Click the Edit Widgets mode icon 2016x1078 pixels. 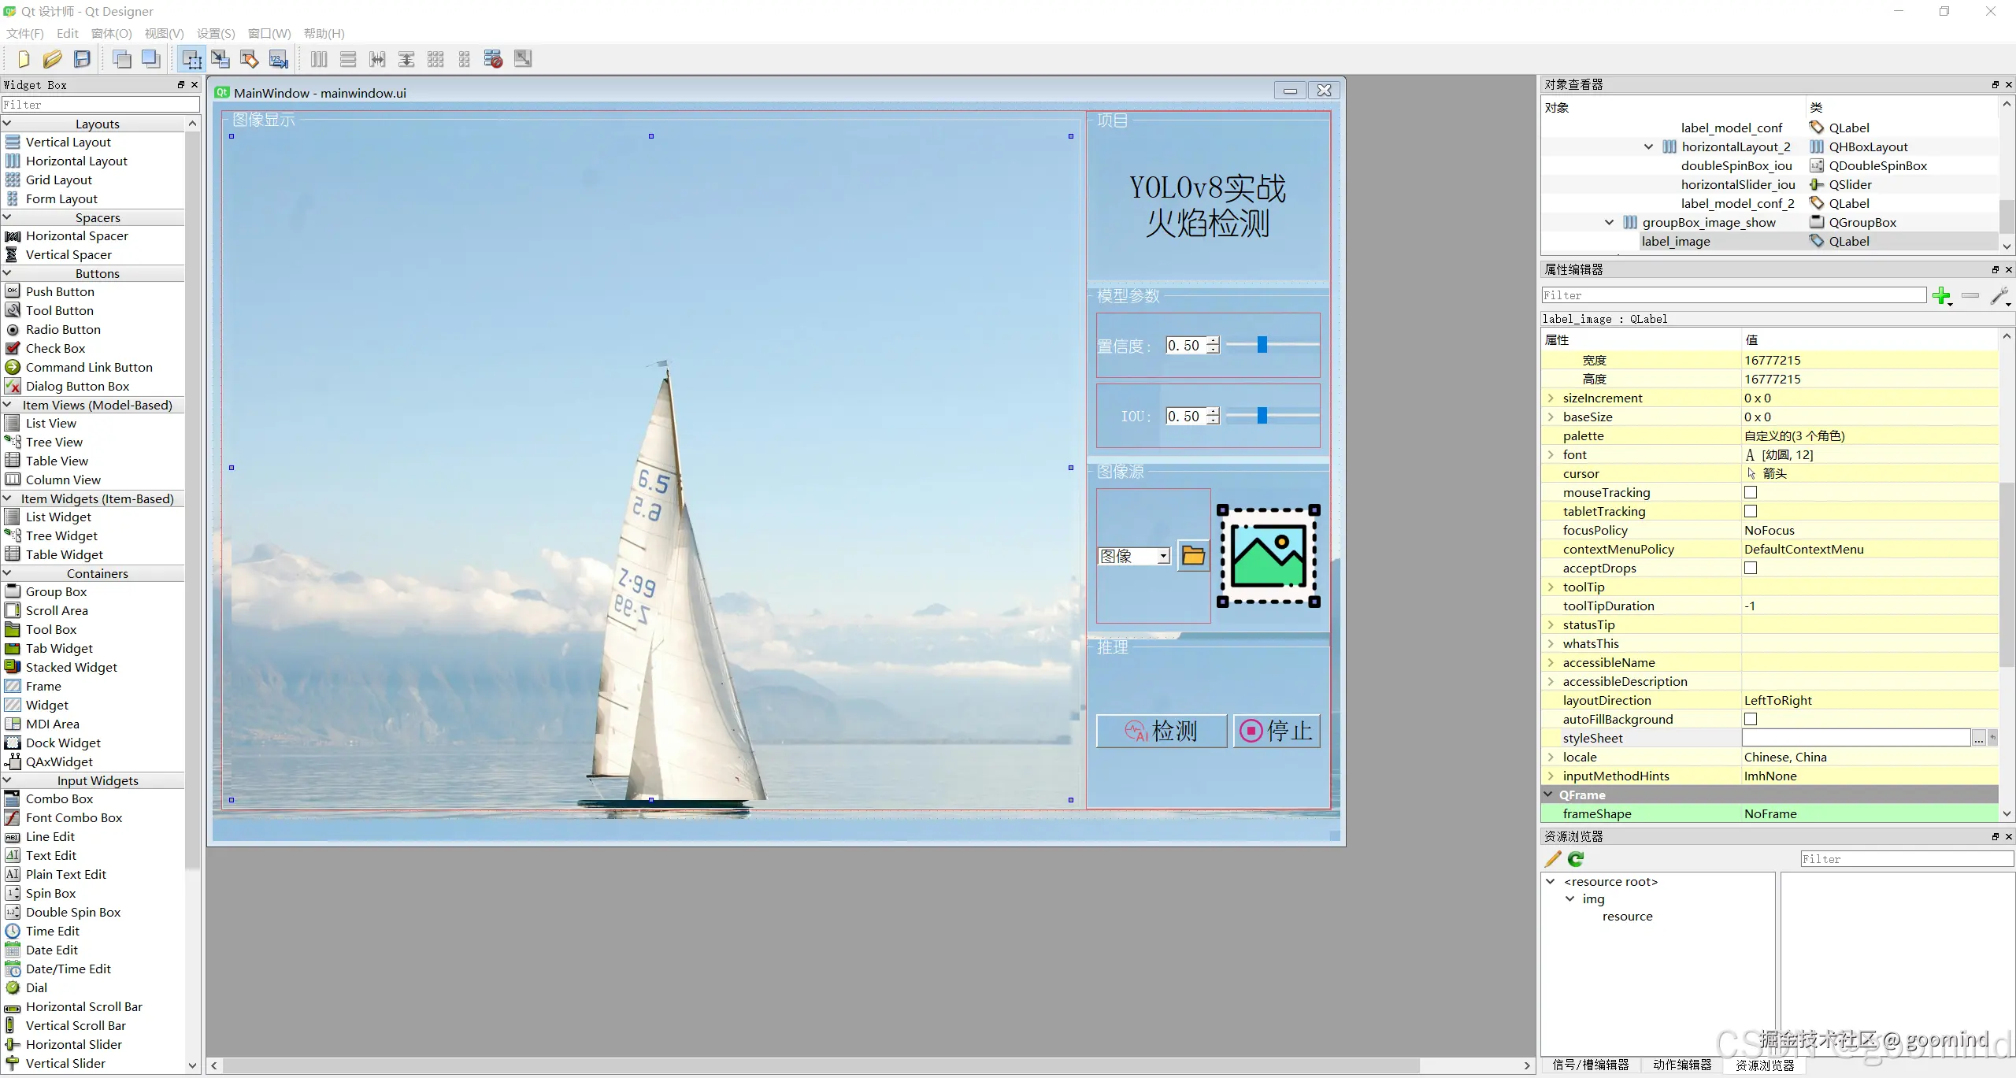pos(191,59)
